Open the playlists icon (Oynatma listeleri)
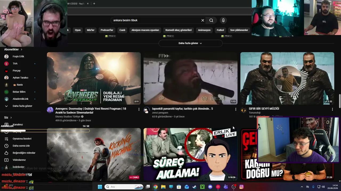 6,139
